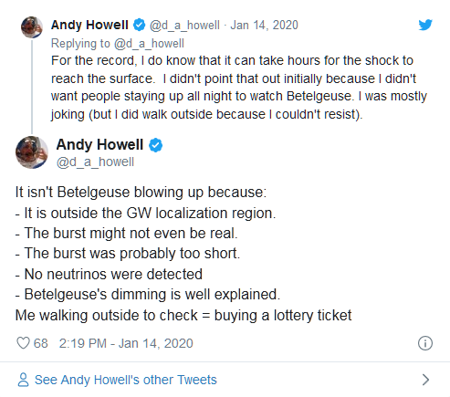Screen dimensions: 450x397
Task: Expand the chevron arrow for other Tweets
Action: (x=425, y=380)
